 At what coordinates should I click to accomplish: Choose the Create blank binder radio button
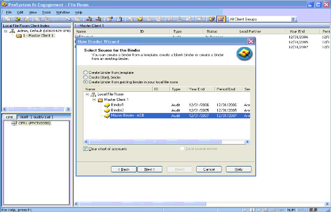(x=86, y=77)
